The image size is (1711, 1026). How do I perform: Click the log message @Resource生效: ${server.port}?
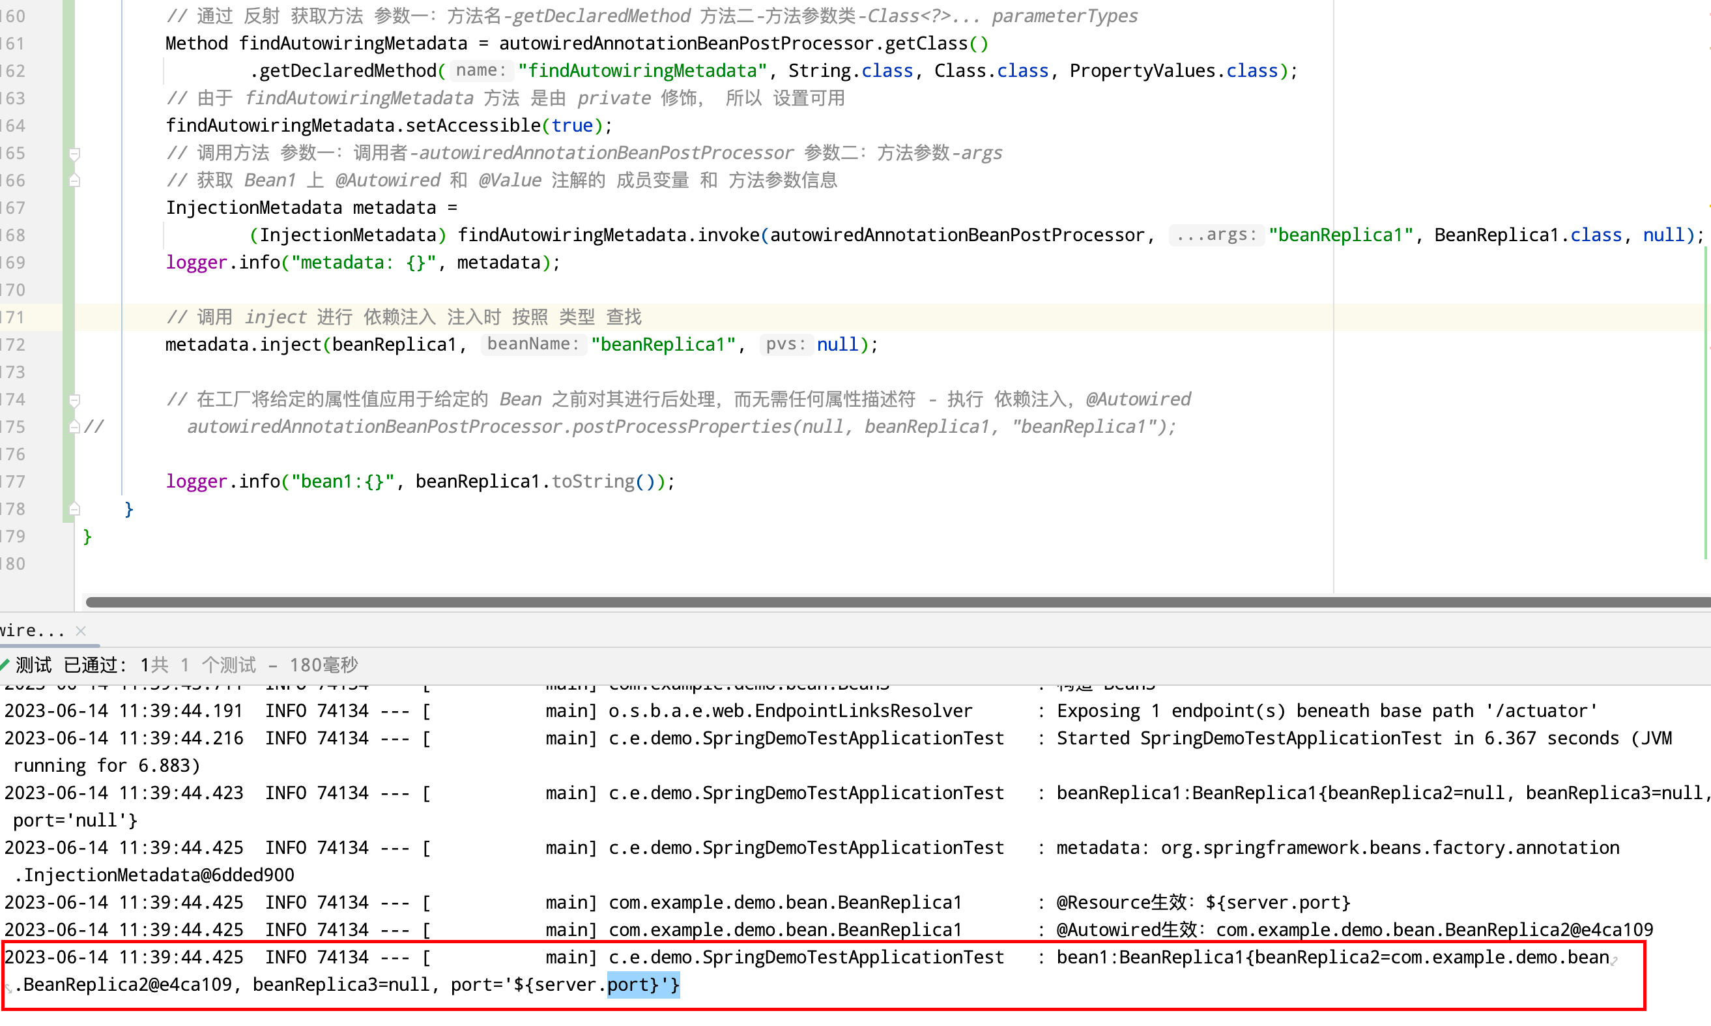click(x=1203, y=902)
